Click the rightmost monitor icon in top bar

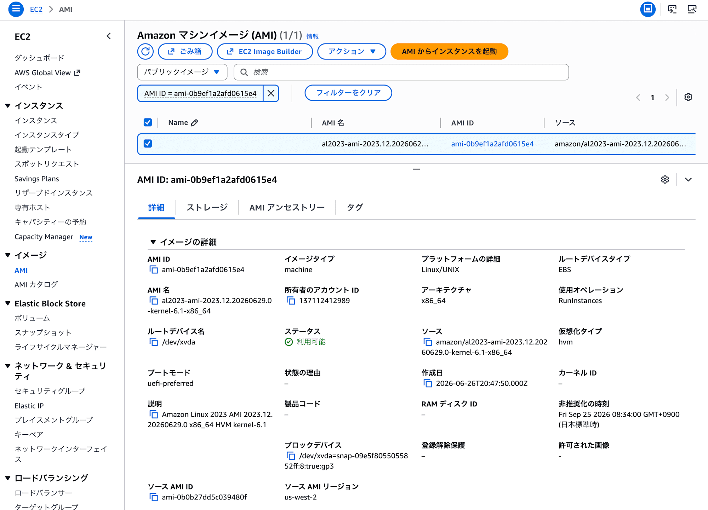pyautogui.click(x=692, y=9)
